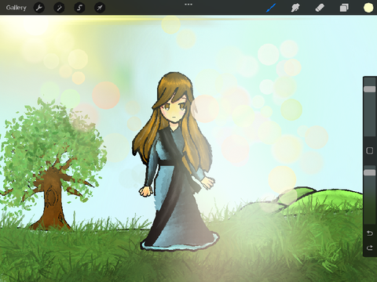The width and height of the screenshot is (377, 282).
Task: Undo the last stroke
Action: pos(370,233)
